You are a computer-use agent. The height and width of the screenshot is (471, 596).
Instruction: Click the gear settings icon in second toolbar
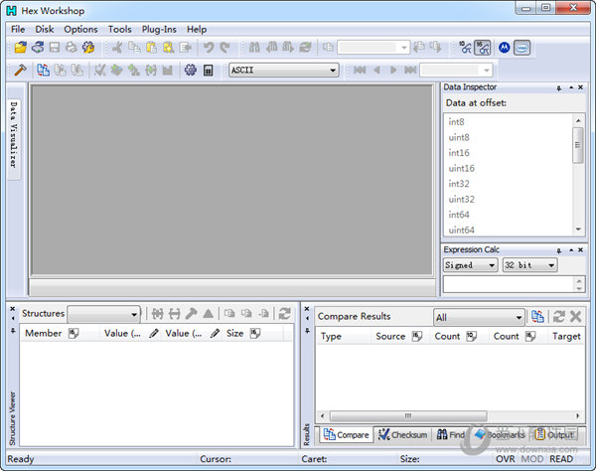(191, 71)
